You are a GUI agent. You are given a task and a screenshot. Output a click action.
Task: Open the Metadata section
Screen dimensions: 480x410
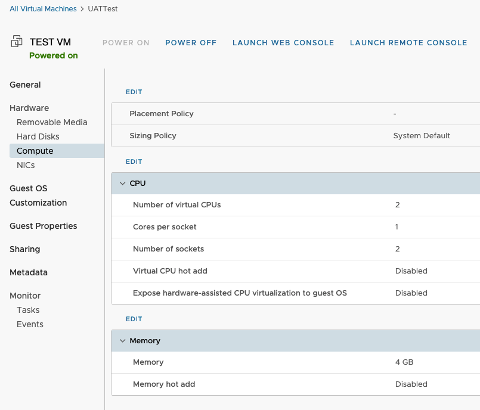click(x=28, y=272)
